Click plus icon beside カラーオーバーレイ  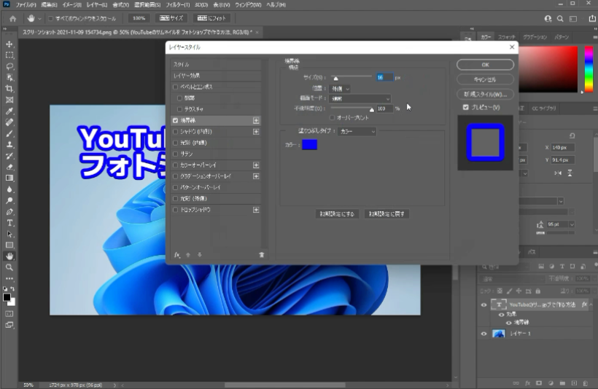tap(256, 165)
